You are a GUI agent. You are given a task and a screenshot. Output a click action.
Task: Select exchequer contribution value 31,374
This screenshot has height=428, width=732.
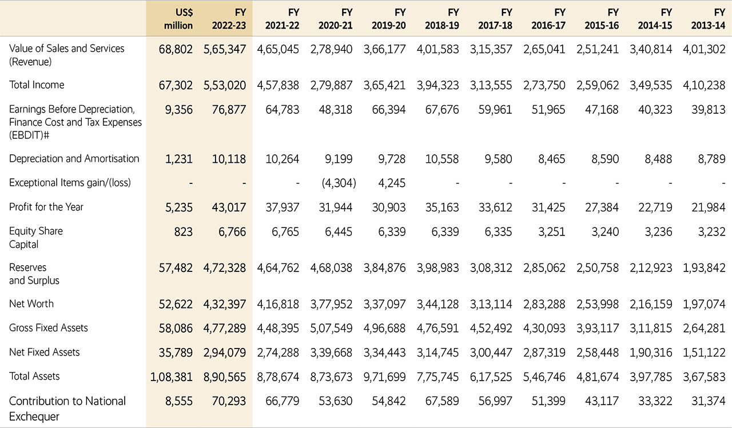click(x=709, y=402)
